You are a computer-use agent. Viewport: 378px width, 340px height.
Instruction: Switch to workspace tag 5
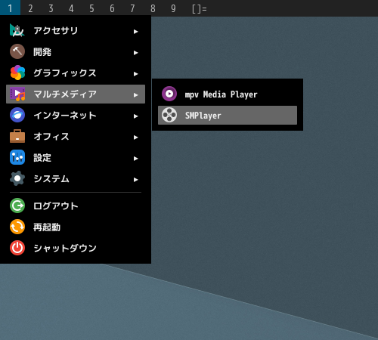[91, 8]
